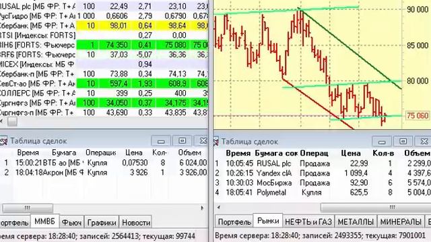Select the BRF6 FORTS futures row

tap(104, 54)
